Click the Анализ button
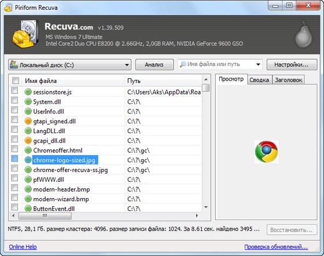Screen dimensions: 324x256 [154, 65]
